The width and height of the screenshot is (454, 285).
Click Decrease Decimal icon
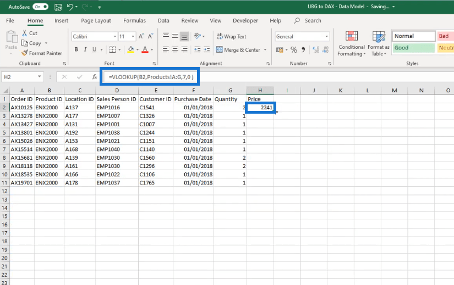click(x=326, y=50)
